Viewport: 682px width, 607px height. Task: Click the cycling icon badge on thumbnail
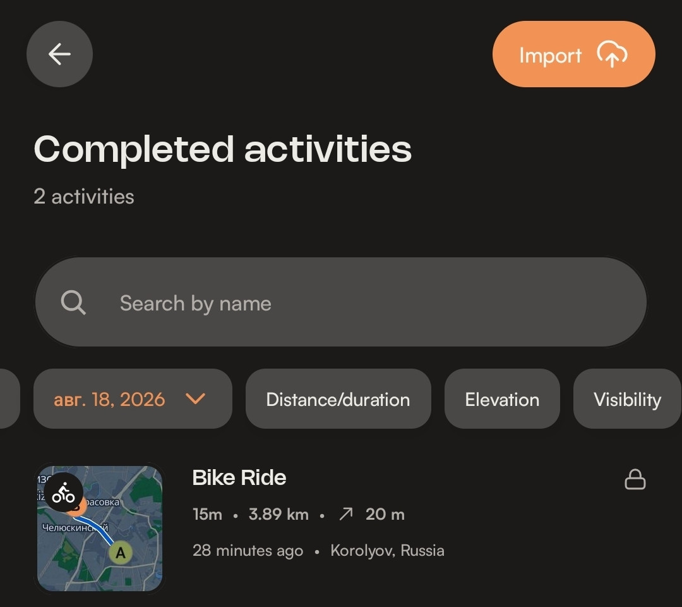[64, 493]
